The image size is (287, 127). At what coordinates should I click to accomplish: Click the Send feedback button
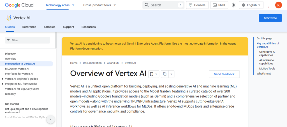tap(224, 74)
